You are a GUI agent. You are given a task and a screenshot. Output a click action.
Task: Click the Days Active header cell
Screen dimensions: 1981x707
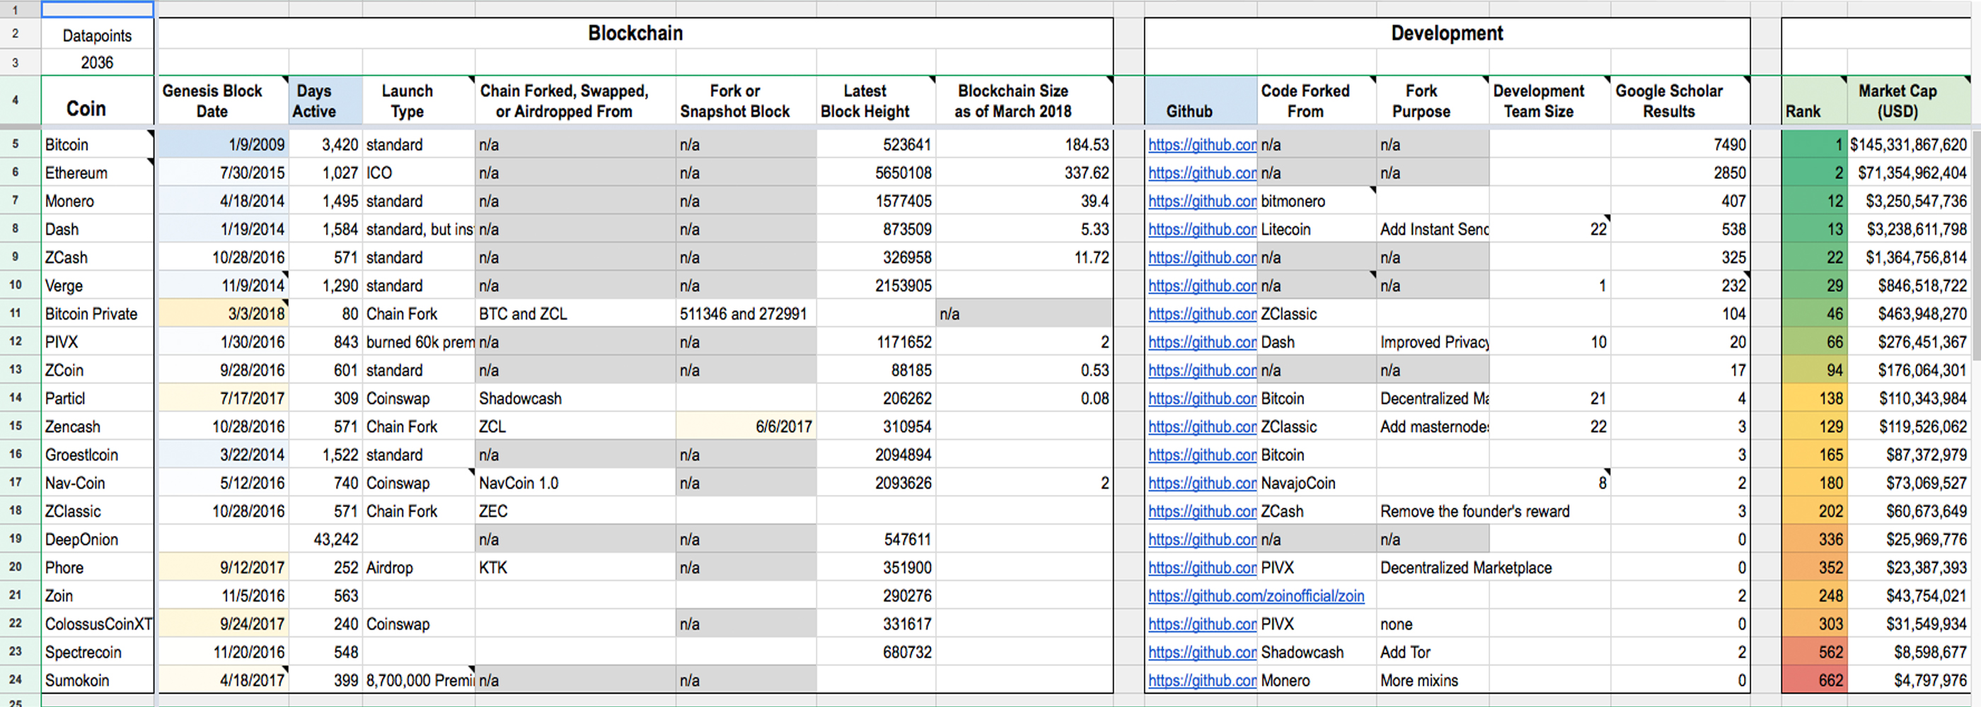[325, 100]
